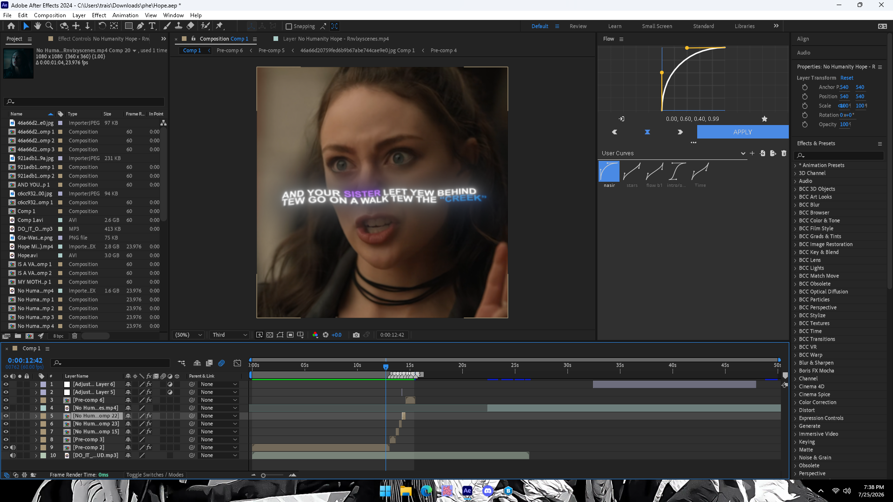This screenshot has width=893, height=502.
Task: Expand layer 6 No Hum...omp 23 properties
Action: [x=36, y=424]
